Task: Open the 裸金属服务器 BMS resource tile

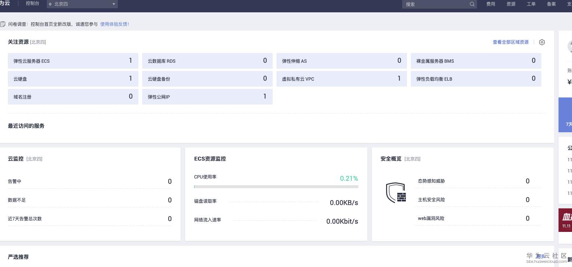Action: pos(476,61)
